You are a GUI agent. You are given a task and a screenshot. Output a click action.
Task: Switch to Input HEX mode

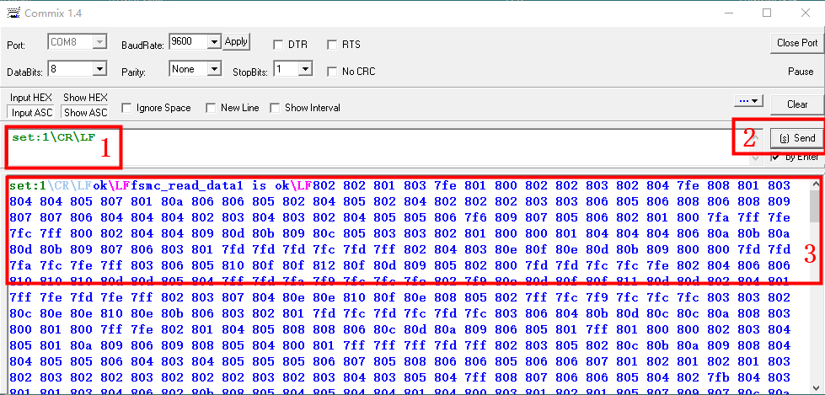32,98
